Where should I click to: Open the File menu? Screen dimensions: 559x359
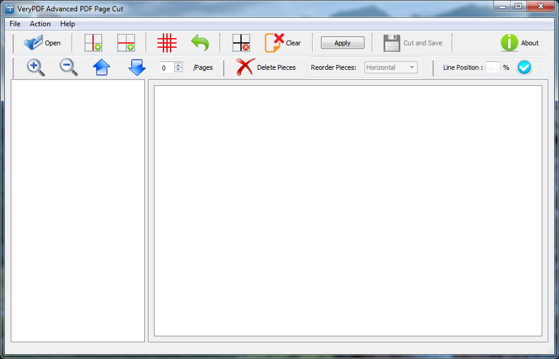pyautogui.click(x=15, y=24)
